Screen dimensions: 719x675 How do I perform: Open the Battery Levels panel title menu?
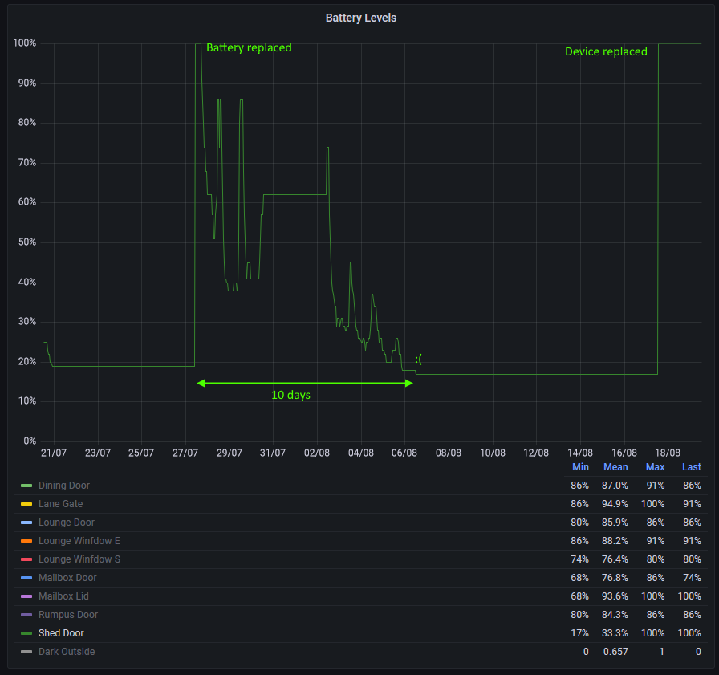360,18
